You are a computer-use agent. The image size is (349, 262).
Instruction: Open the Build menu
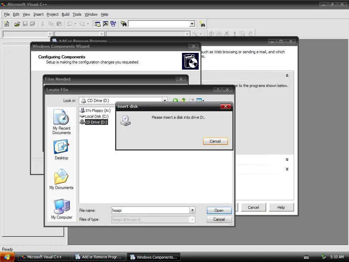(x=65, y=14)
